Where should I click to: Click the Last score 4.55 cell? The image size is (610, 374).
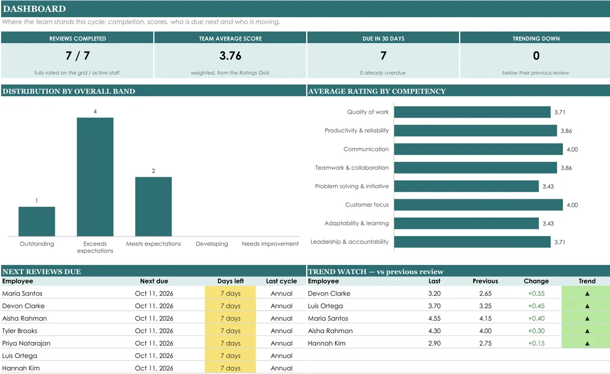pyautogui.click(x=434, y=319)
